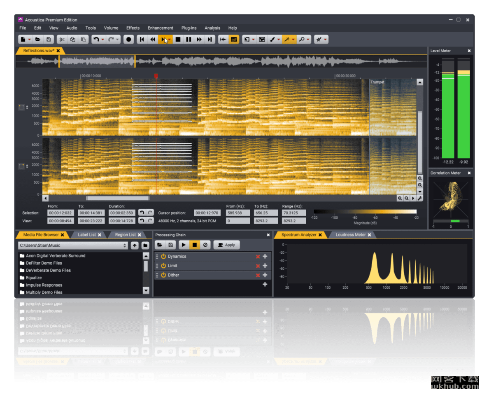Open the new file dropdown arrow
This screenshot has height=397, width=489.
pyautogui.click(x=29, y=40)
